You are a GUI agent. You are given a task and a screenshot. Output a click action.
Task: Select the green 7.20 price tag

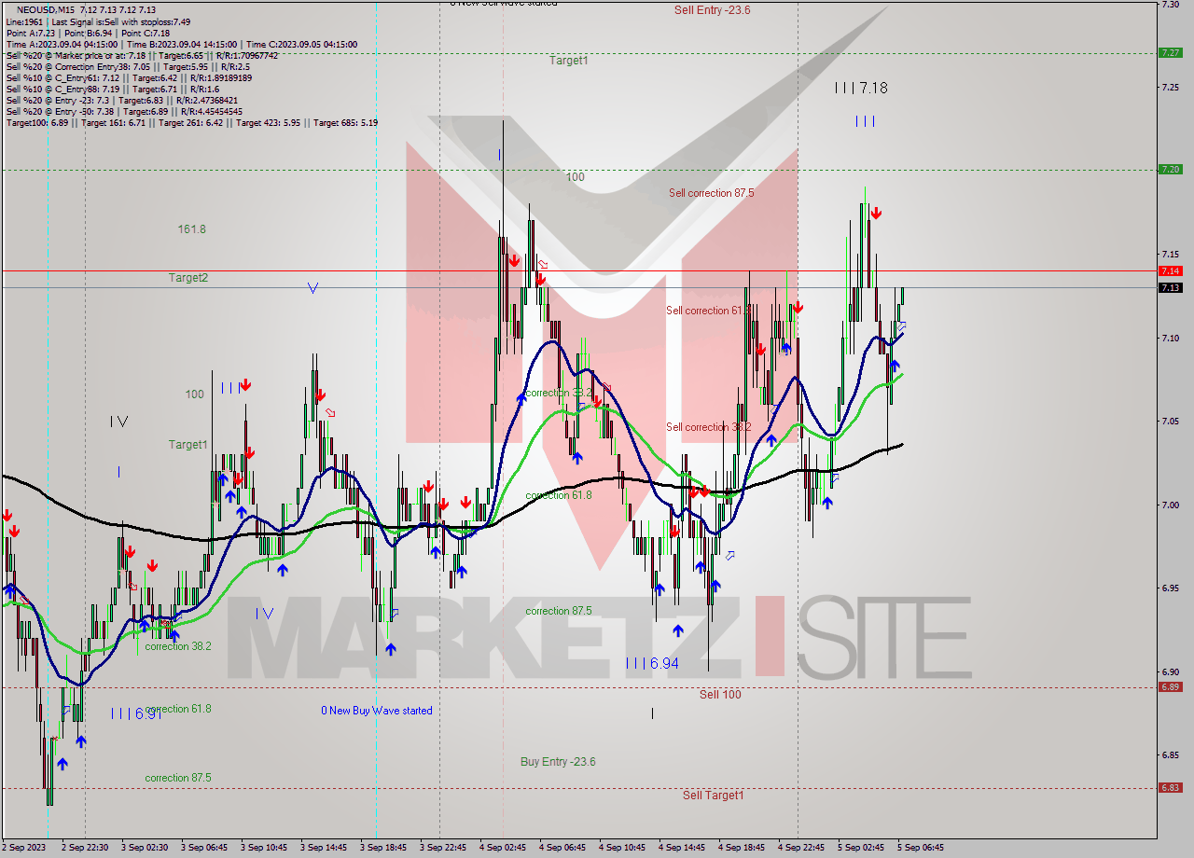[1170, 169]
